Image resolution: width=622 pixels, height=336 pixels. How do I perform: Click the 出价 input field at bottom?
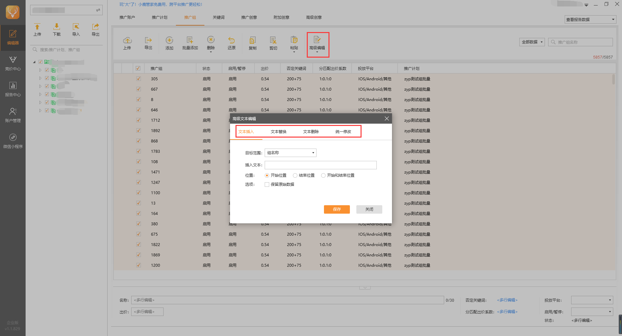click(x=147, y=312)
